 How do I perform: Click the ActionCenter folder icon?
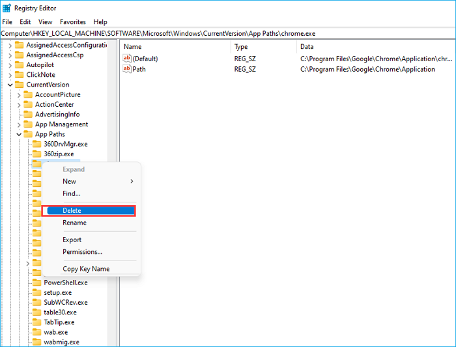tap(28, 104)
